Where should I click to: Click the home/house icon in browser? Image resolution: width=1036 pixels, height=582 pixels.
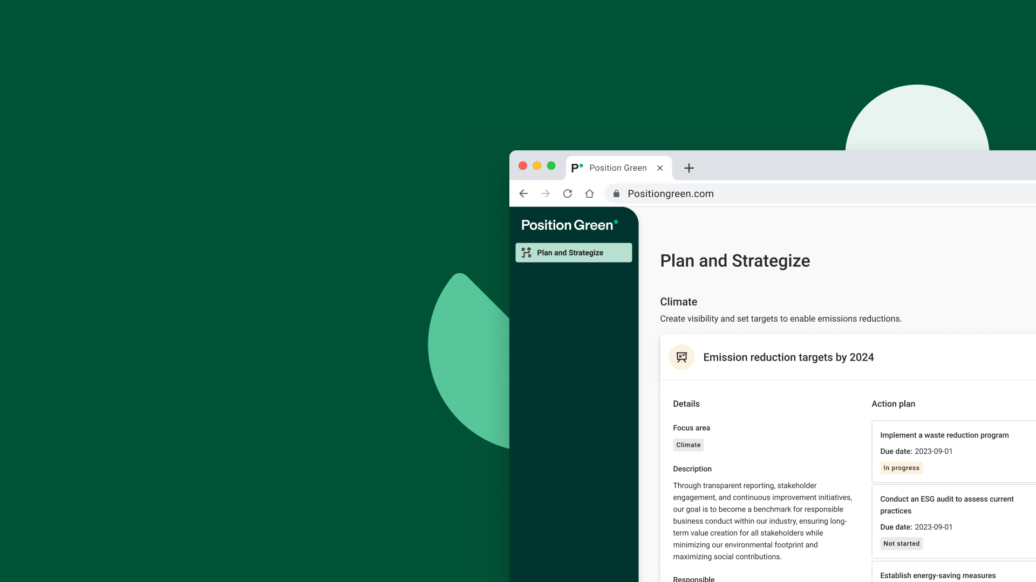tap(590, 193)
